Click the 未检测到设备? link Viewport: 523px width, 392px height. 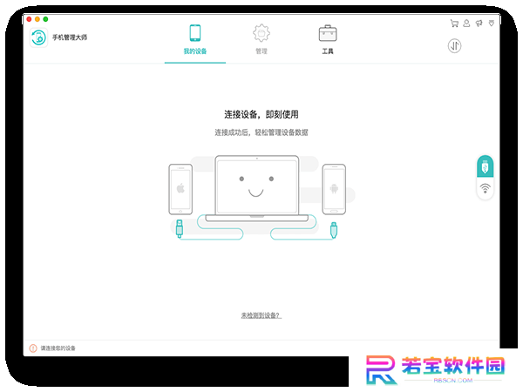[x=261, y=315]
